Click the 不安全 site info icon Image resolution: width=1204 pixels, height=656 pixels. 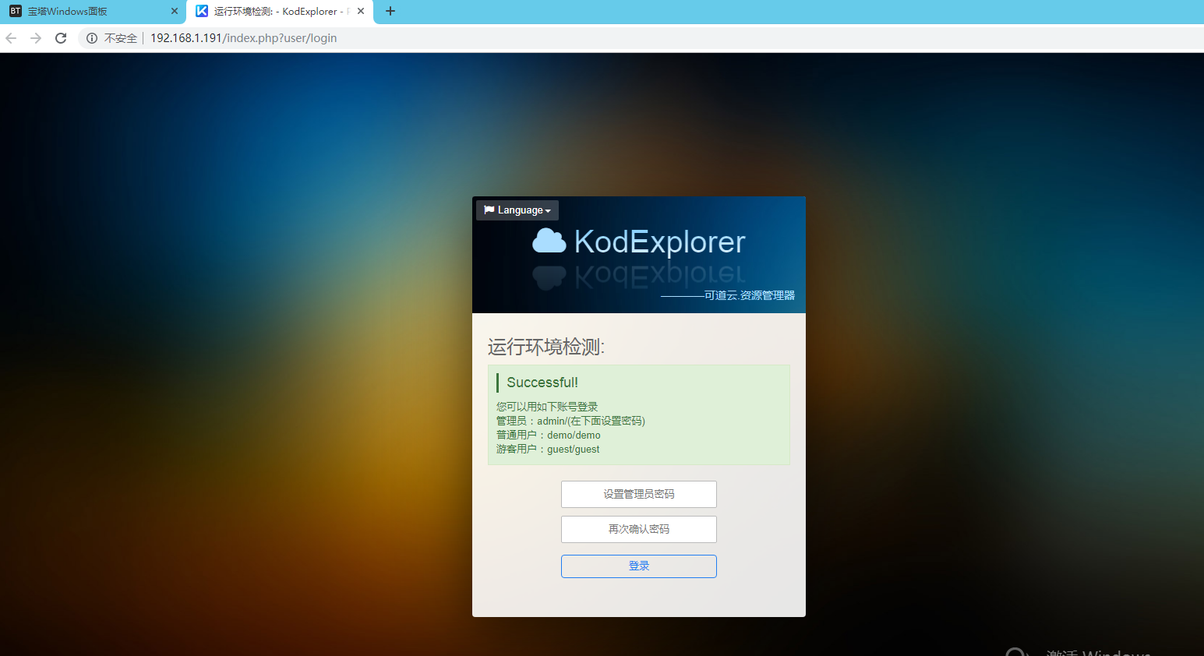click(92, 38)
